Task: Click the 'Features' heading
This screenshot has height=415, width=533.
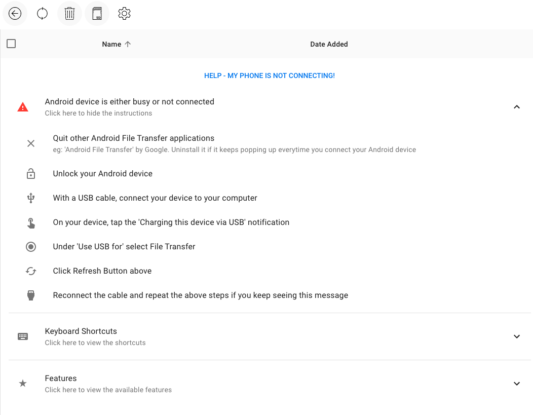Action: click(61, 379)
